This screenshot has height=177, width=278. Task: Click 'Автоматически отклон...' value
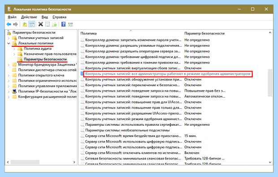click(204, 96)
